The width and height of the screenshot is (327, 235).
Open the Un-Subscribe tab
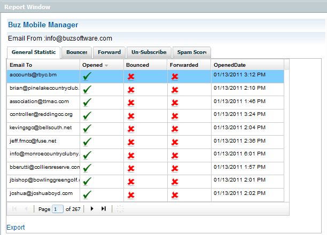click(149, 52)
